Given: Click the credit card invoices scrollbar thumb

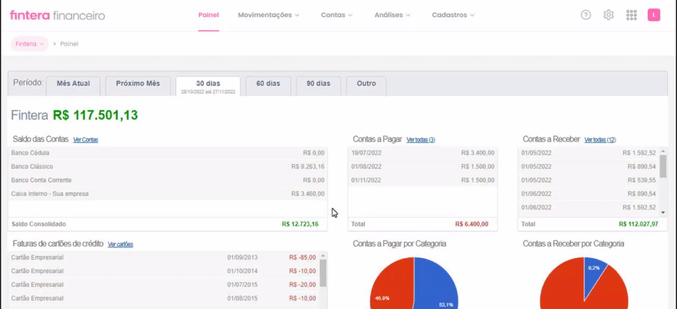Looking at the screenshot, I should (323, 273).
